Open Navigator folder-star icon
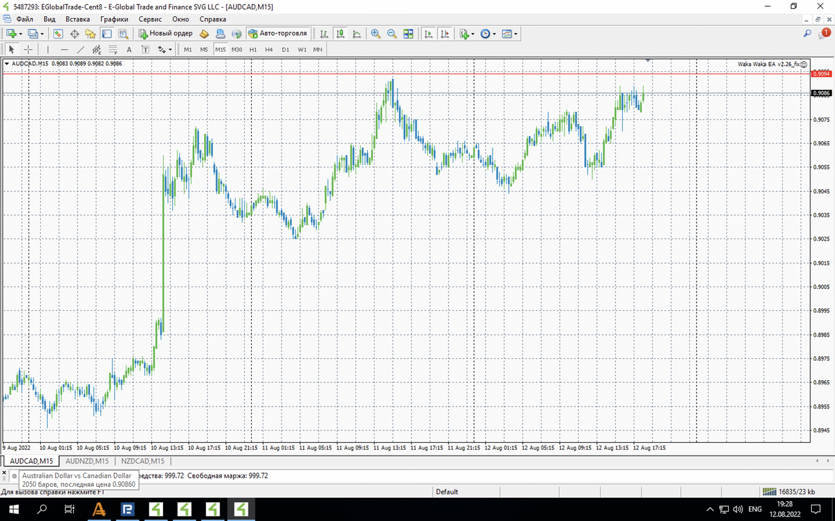This screenshot has height=521, width=835. tap(91, 34)
